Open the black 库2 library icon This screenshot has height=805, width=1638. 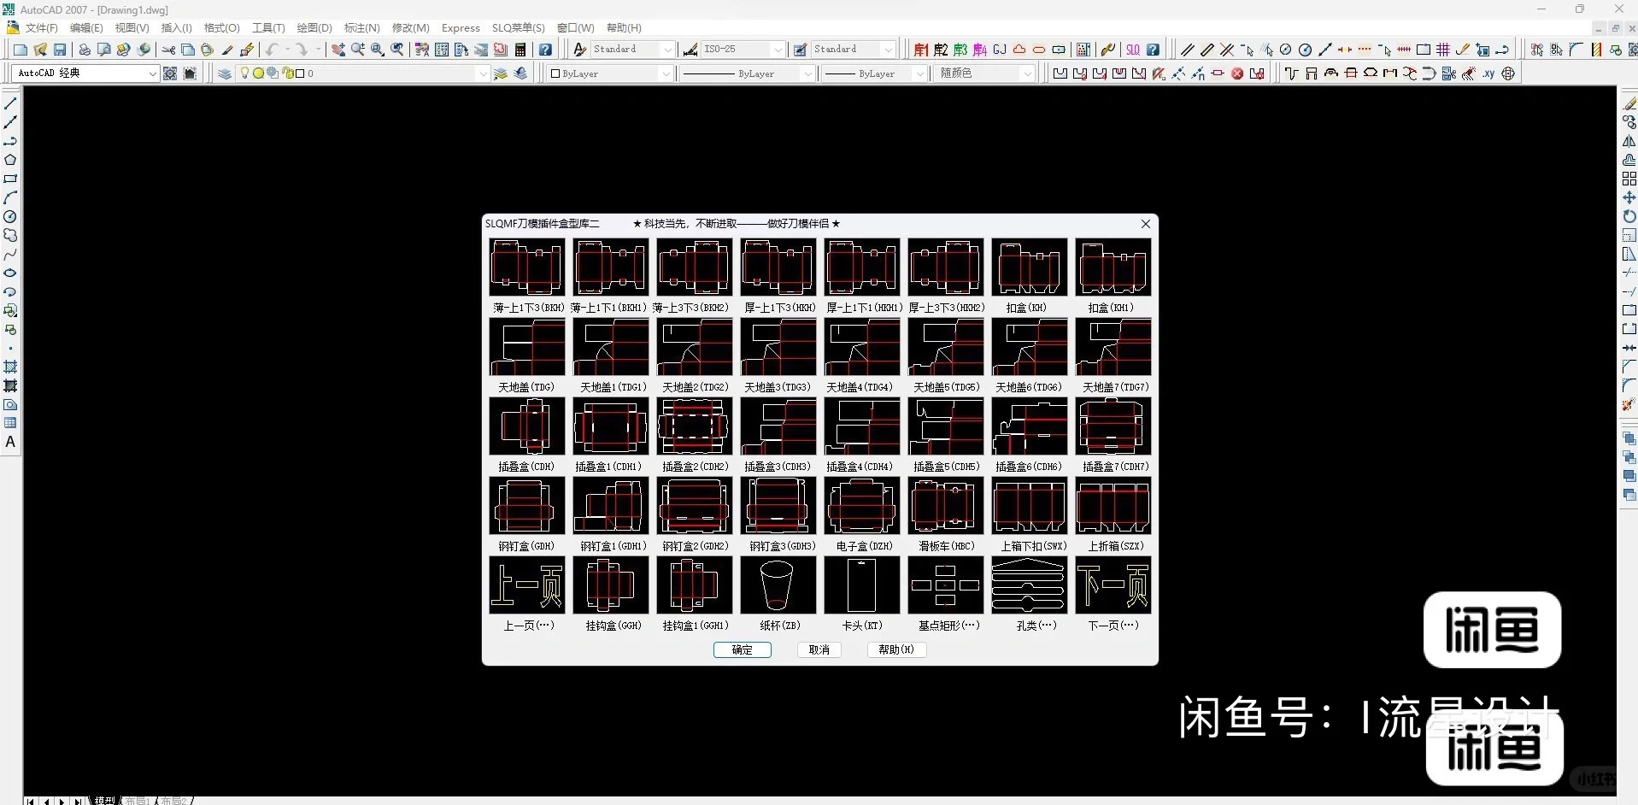point(940,50)
